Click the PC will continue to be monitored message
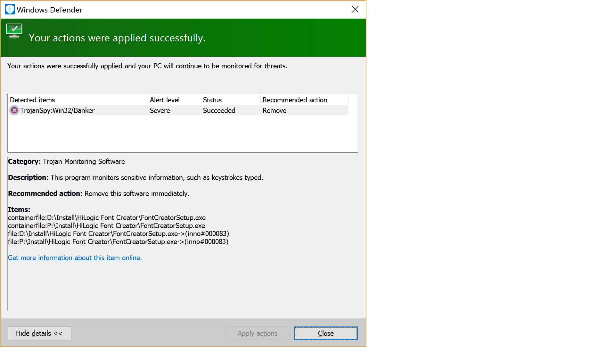The height and width of the screenshot is (347, 615). (x=147, y=66)
